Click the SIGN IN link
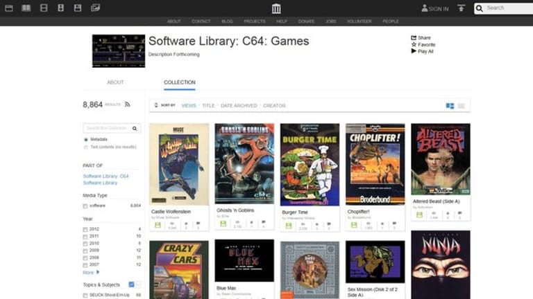This screenshot has height=299, width=533. coord(435,8)
